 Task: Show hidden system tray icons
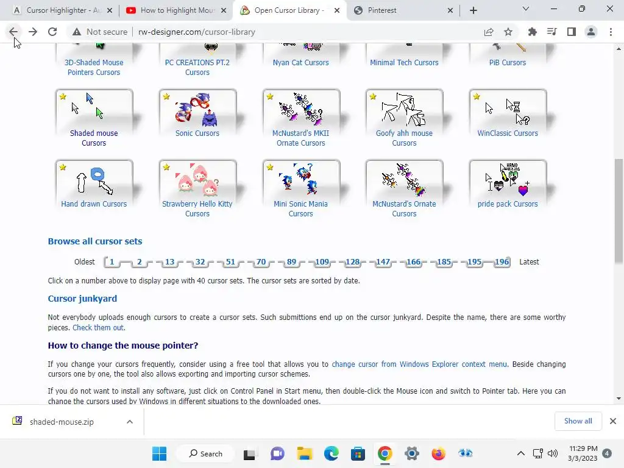(520, 453)
